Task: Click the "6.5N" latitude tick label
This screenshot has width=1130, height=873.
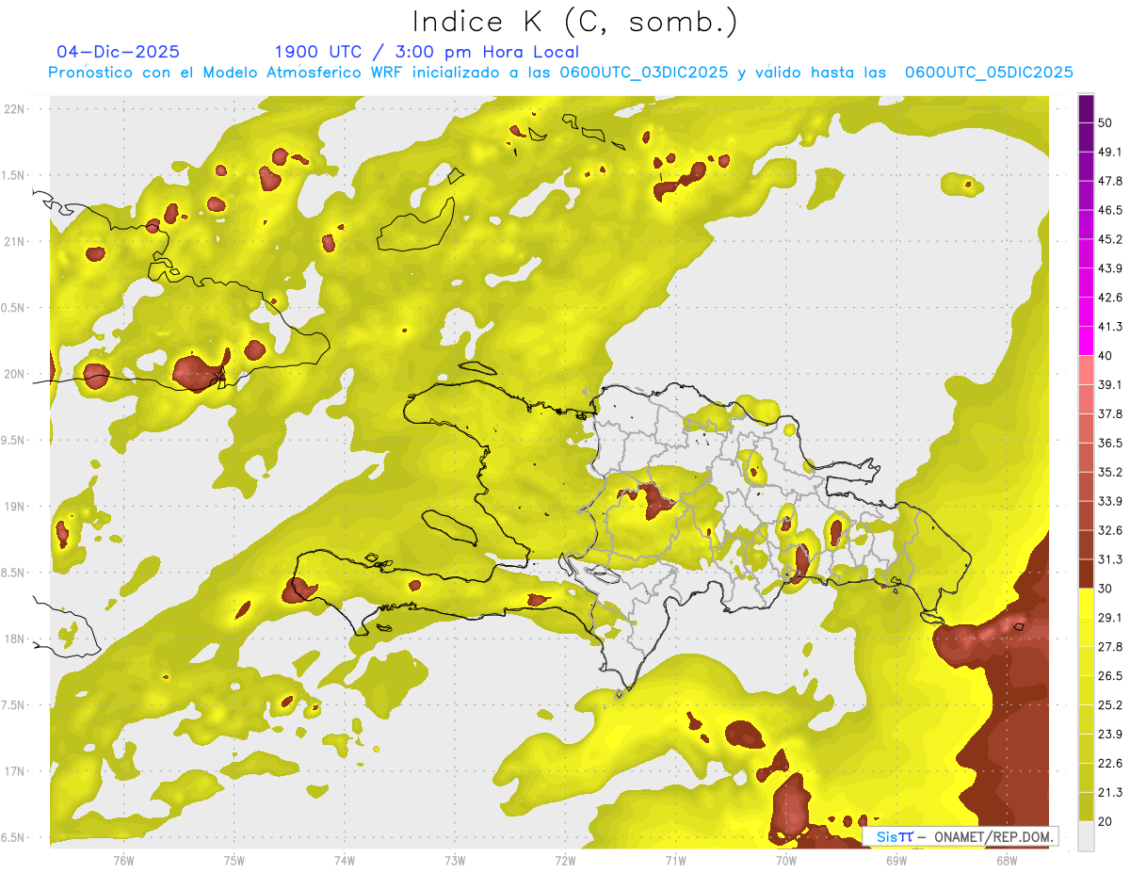Action: (x=14, y=837)
